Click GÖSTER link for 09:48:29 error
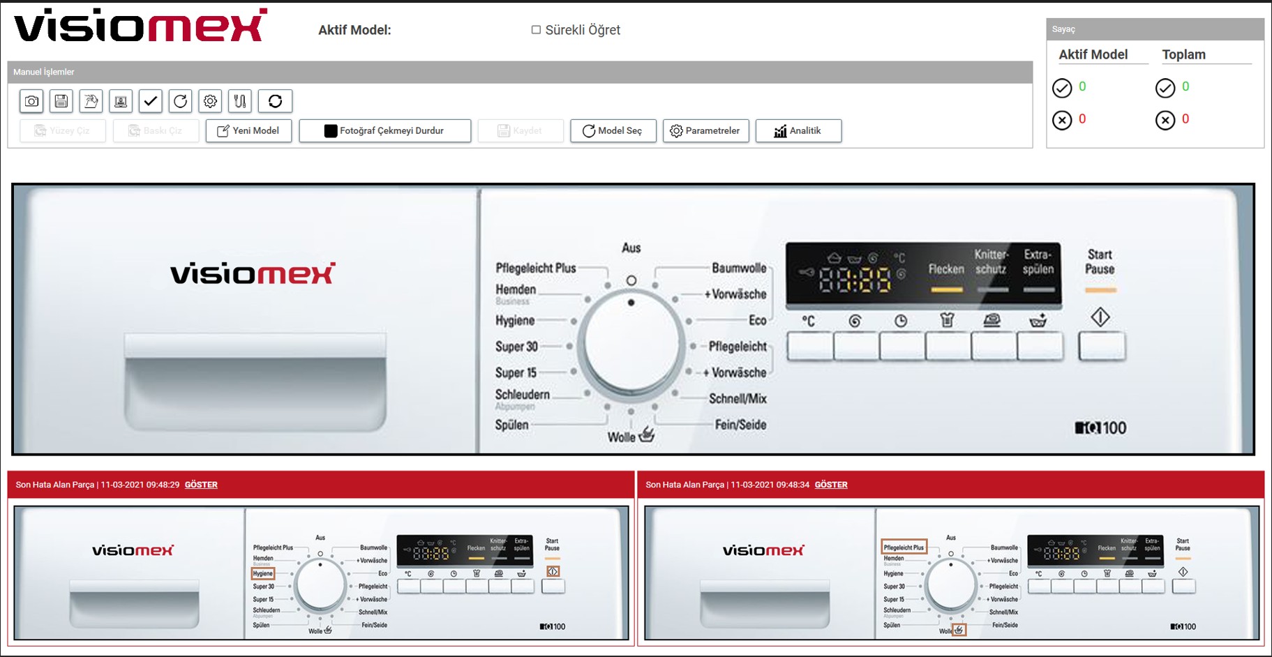Screen dimensions: 1272x657 pos(201,485)
